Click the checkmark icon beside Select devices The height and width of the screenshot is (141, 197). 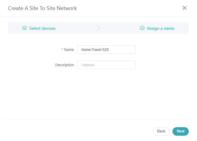25,28
